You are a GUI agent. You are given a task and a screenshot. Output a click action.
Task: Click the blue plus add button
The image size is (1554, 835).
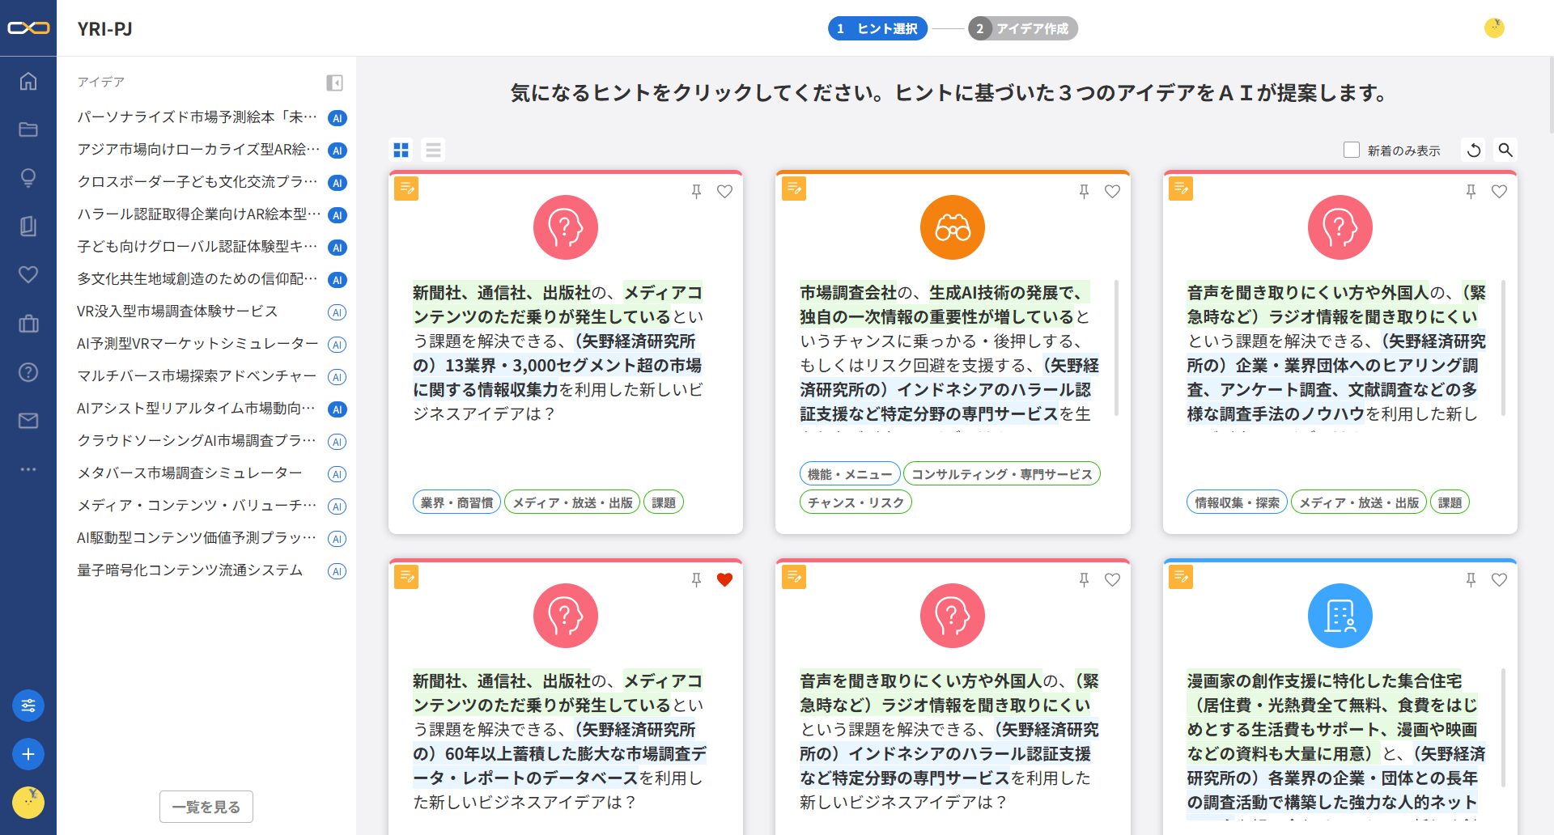point(28,754)
